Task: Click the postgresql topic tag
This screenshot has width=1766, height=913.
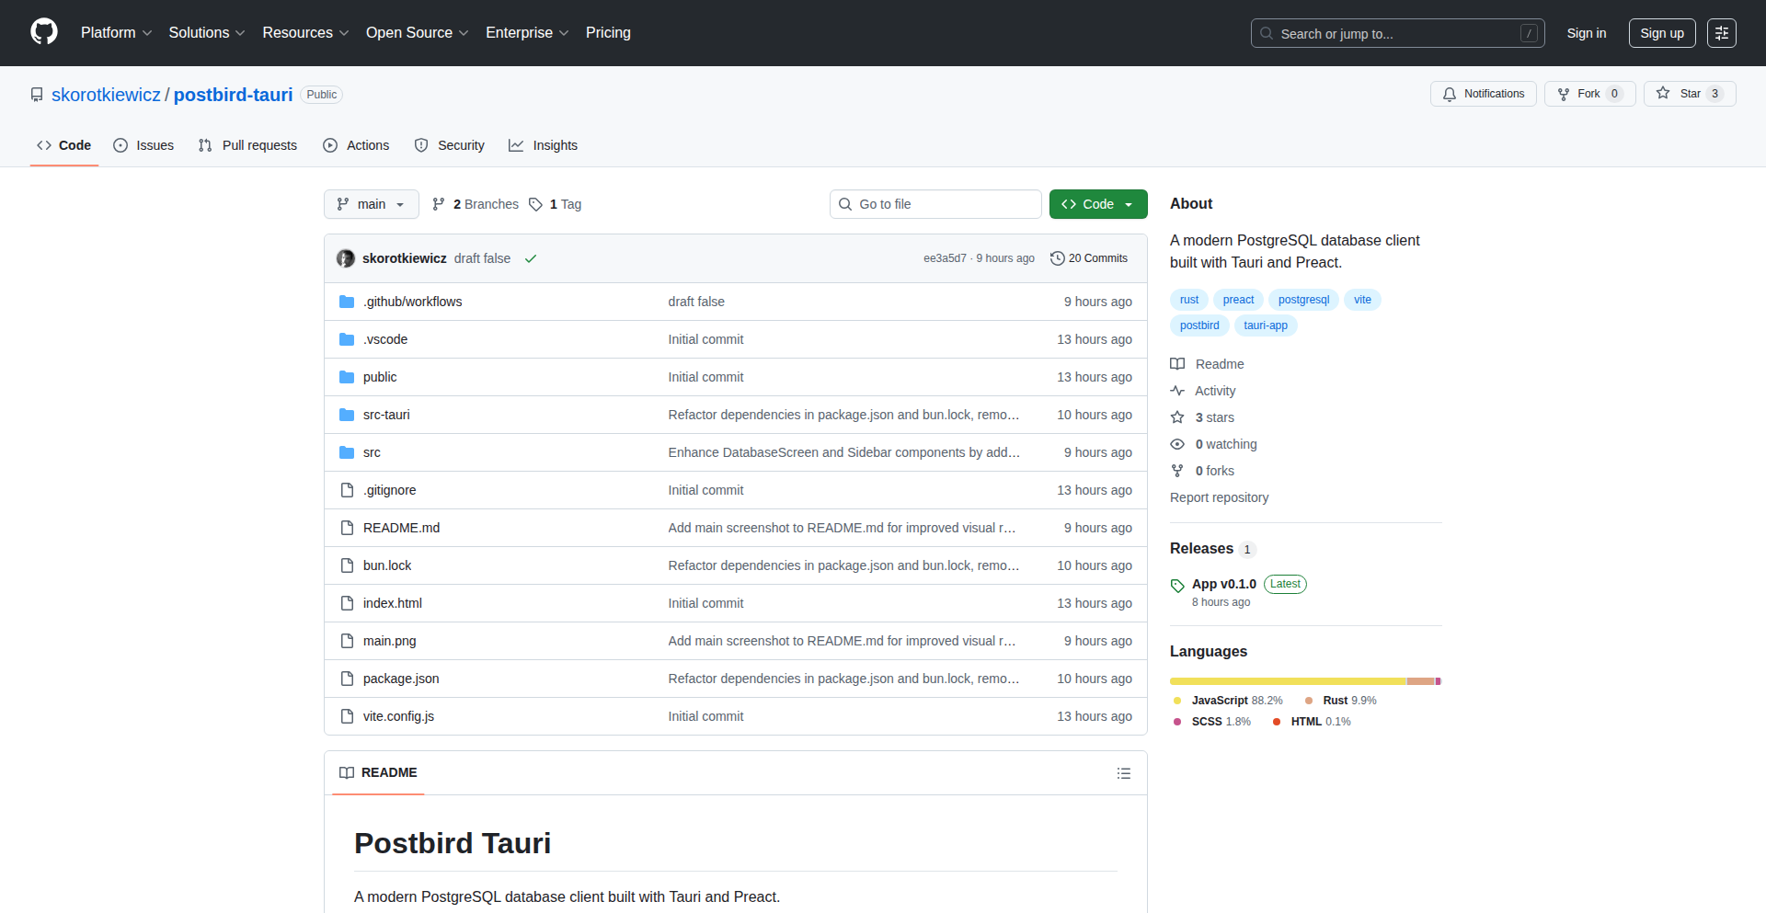Action: pos(1303,300)
